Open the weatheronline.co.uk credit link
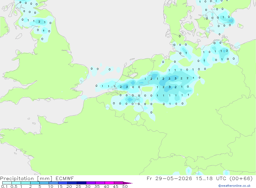256x188 pixels. pos(234,186)
